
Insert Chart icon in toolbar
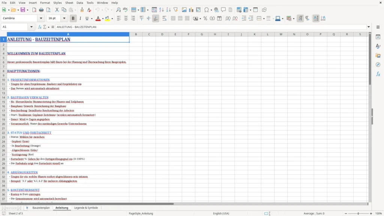[x=191, y=10]
